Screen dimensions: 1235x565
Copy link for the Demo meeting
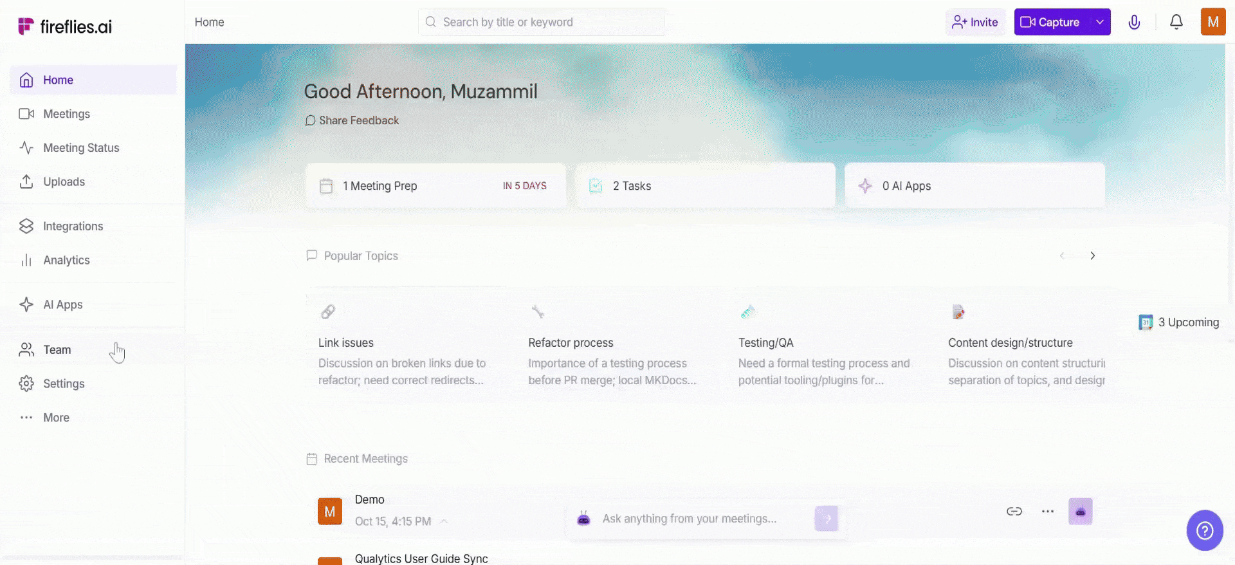point(1014,512)
